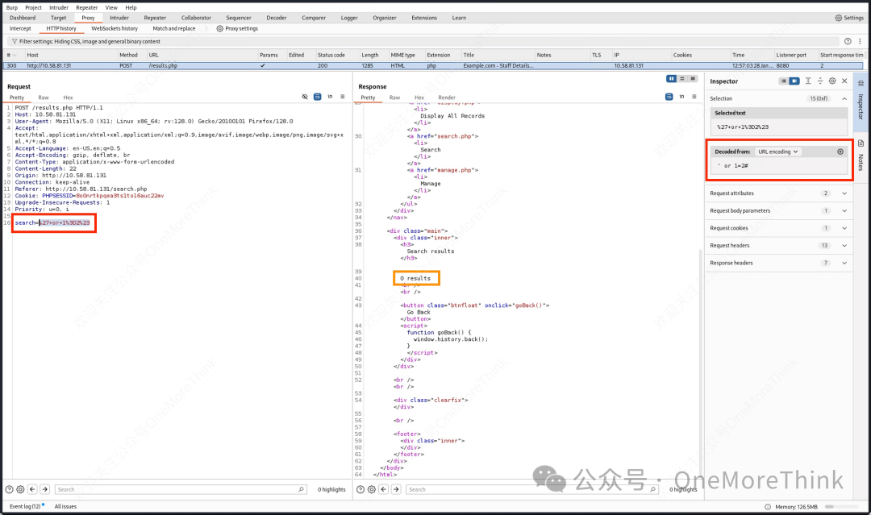Select top-bottom split layout button
The width and height of the screenshot is (871, 515).
pos(682,79)
